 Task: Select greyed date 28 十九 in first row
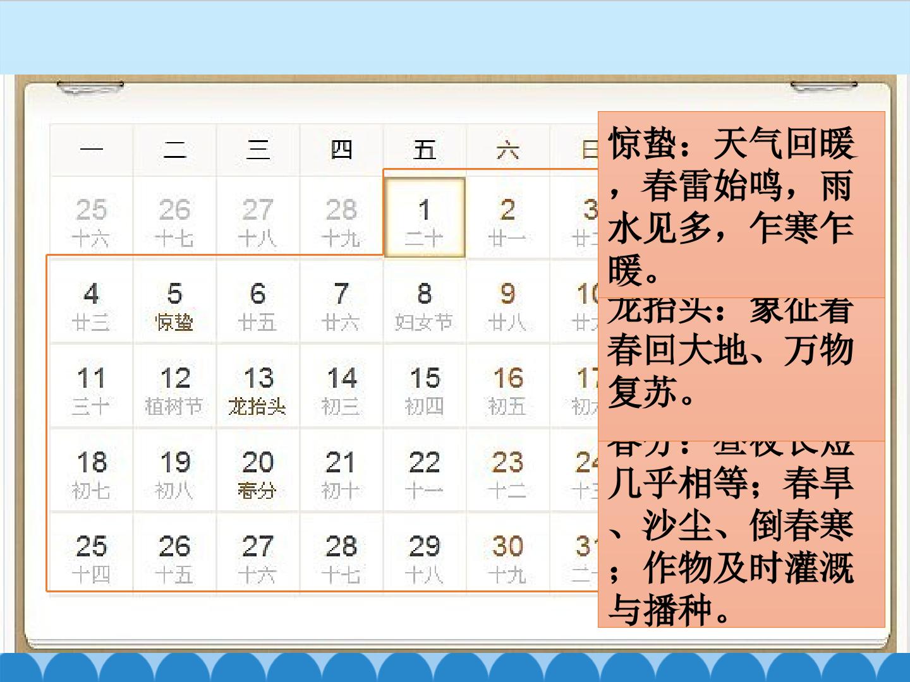(341, 217)
